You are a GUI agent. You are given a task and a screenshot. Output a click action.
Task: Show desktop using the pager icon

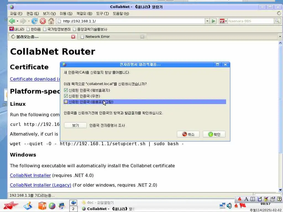pos(73,203)
